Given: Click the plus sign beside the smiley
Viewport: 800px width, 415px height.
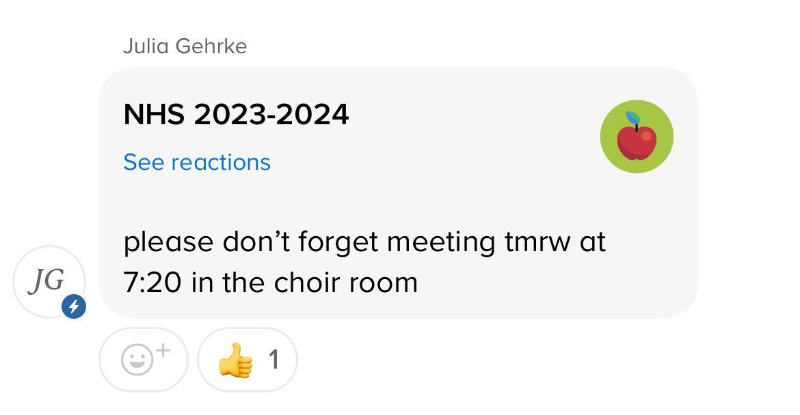Looking at the screenshot, I should pyautogui.click(x=163, y=351).
